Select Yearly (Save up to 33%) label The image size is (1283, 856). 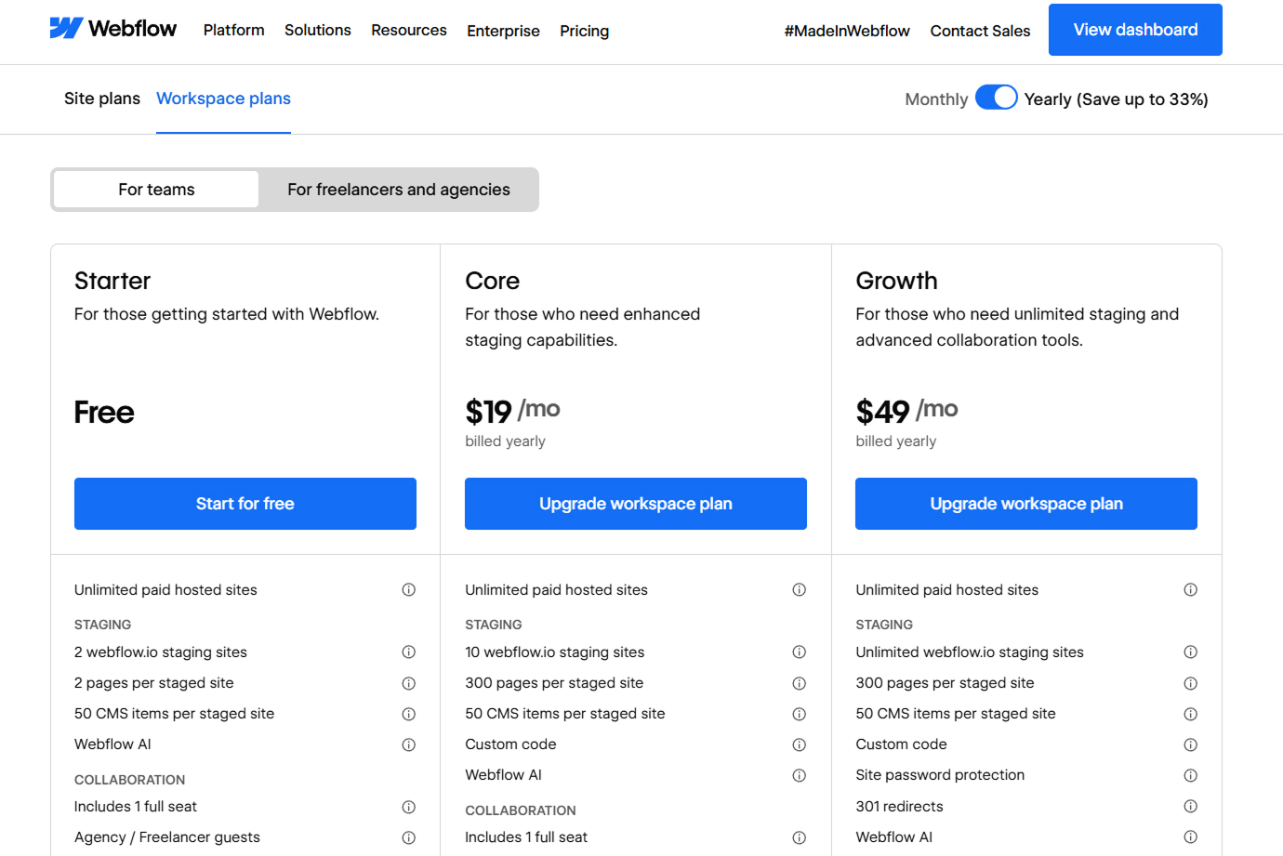pyautogui.click(x=1116, y=99)
